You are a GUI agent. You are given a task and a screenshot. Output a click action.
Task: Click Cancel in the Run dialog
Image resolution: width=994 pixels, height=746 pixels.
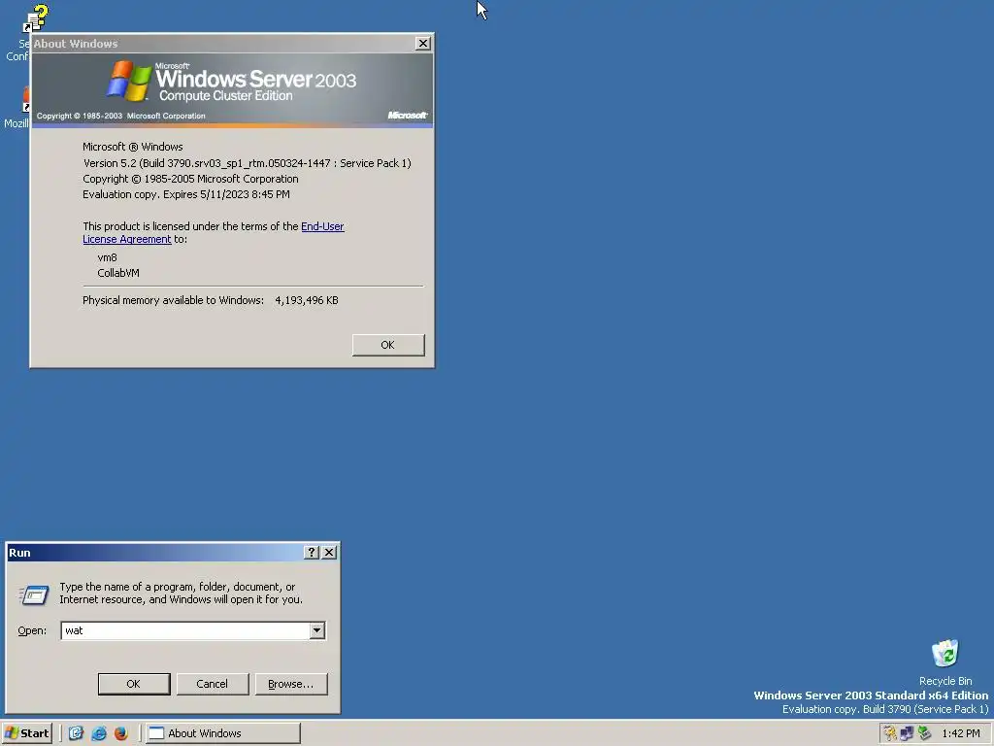213,684
